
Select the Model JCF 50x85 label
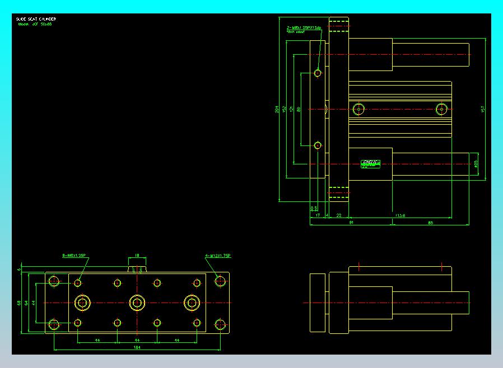pos(35,24)
